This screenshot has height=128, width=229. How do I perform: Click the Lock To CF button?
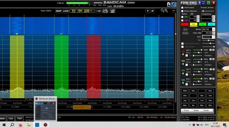point(105,11)
